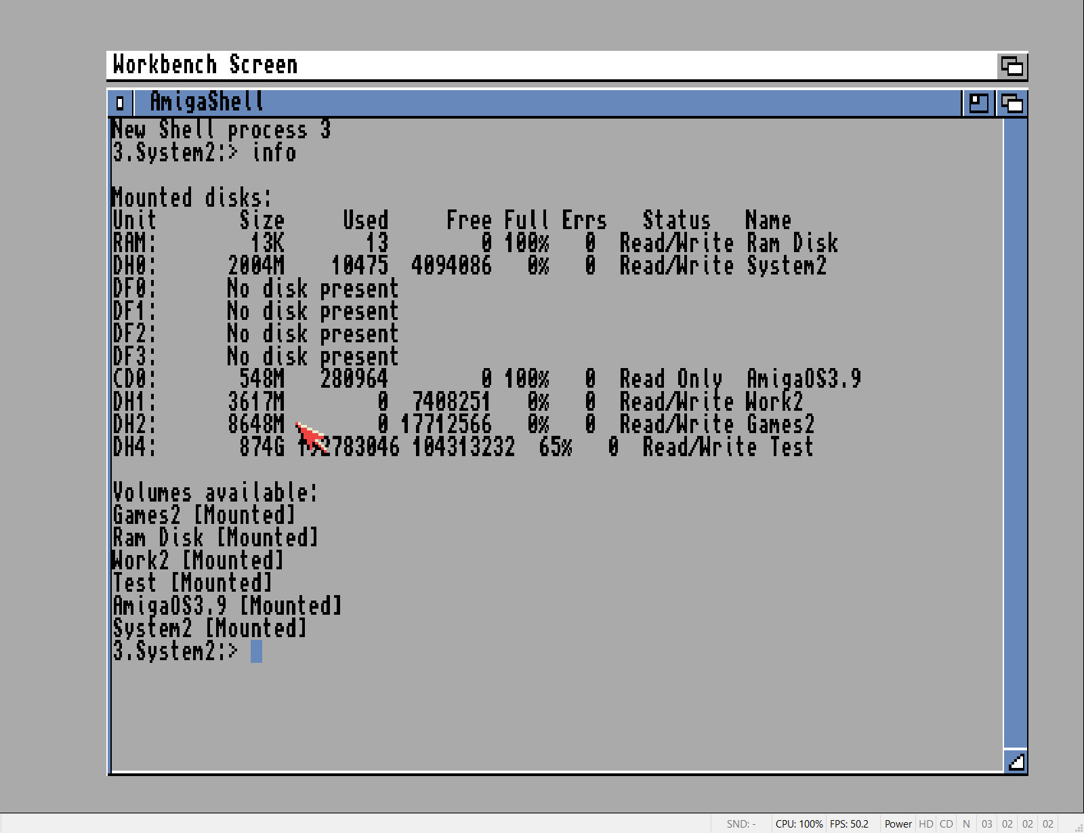
Task: Click the 'Ram Disk' name in table
Action: pyautogui.click(x=792, y=243)
